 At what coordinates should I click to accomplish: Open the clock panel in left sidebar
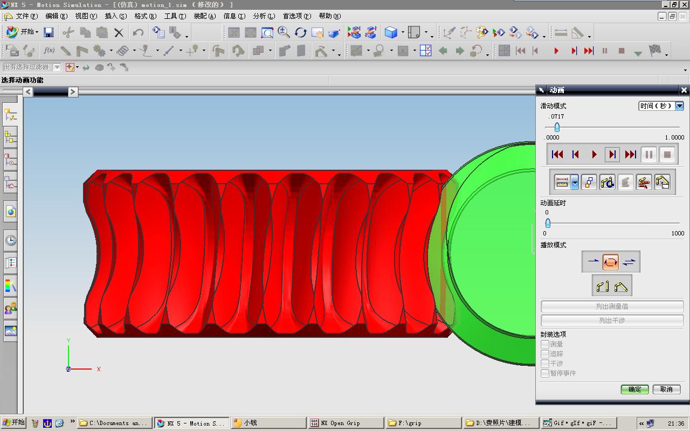pyautogui.click(x=10, y=240)
